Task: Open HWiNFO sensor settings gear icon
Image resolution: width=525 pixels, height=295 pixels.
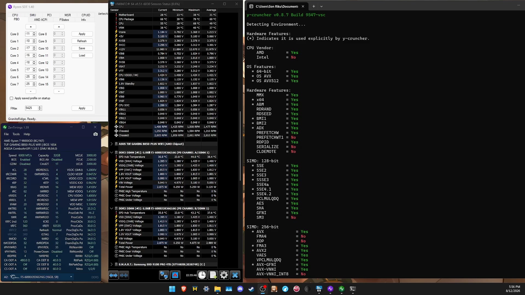Action: pyautogui.click(x=224, y=275)
